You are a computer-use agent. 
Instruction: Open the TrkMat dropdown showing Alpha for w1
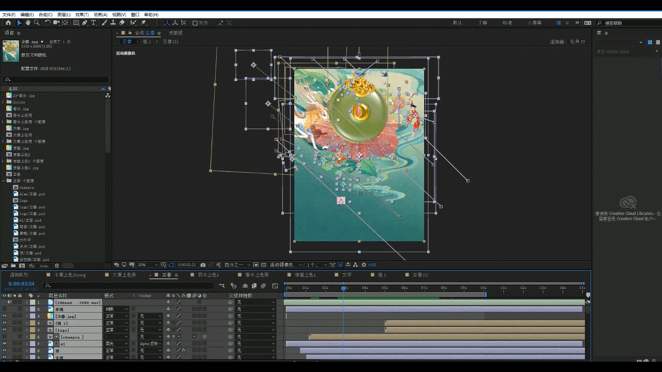pyautogui.click(x=151, y=344)
